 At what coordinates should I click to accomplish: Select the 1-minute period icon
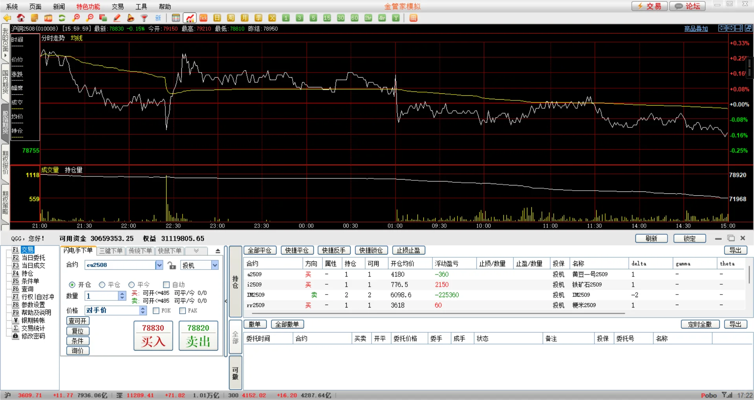(x=286, y=18)
